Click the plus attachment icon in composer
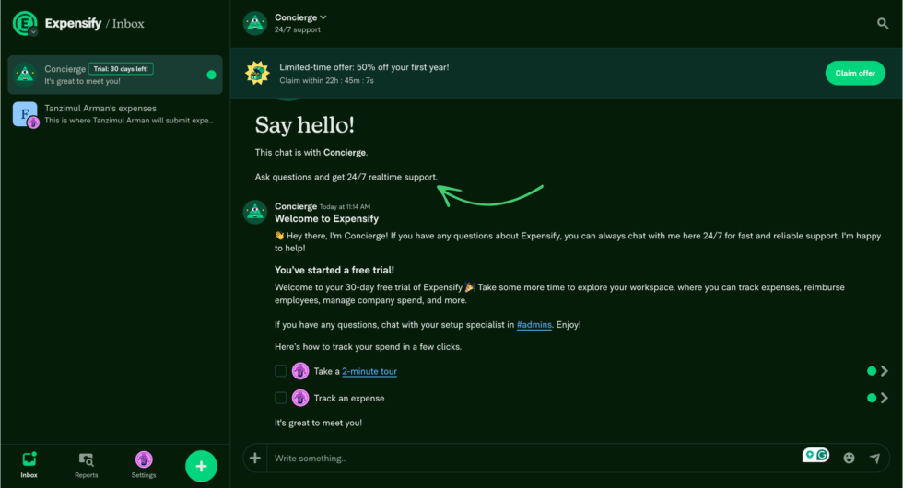Image resolution: width=903 pixels, height=488 pixels. pyautogui.click(x=255, y=458)
